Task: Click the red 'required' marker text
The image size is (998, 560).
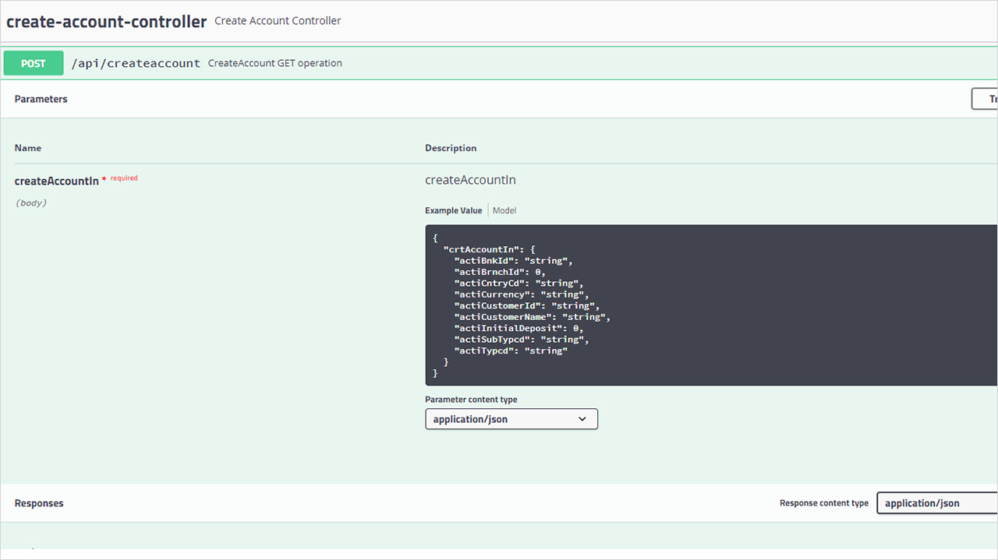Action: coord(124,178)
